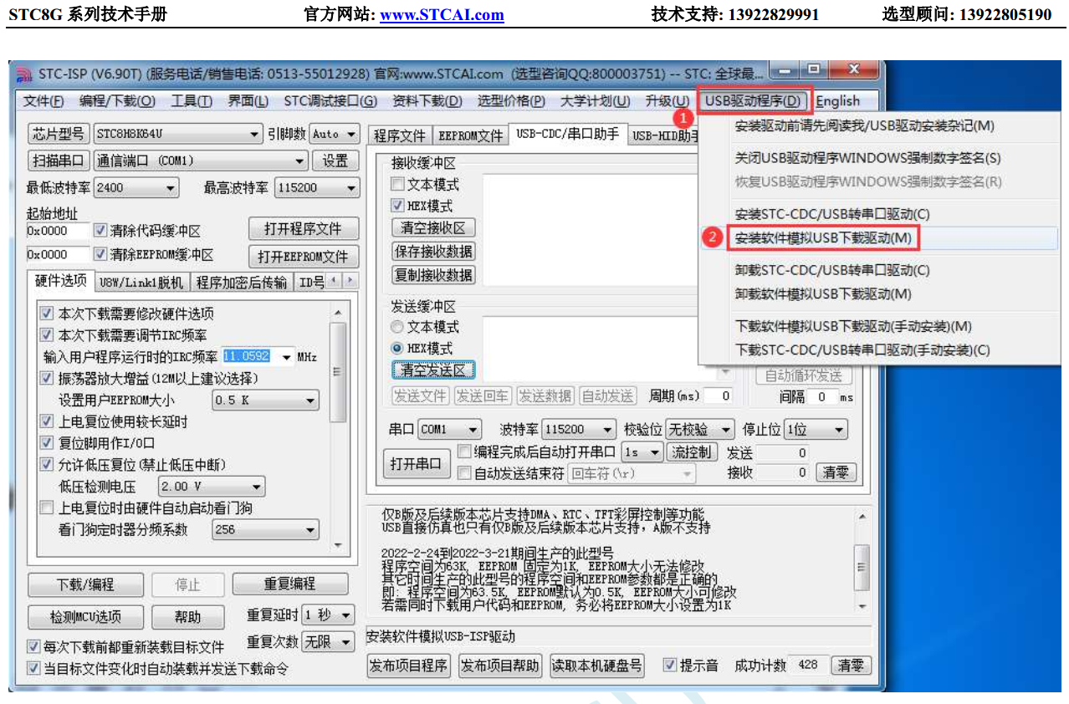This screenshot has width=1069, height=704.
Task: Select the 硬件选项 tab
Action: (x=60, y=281)
